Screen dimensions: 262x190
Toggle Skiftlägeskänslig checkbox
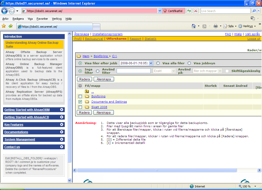227,71
